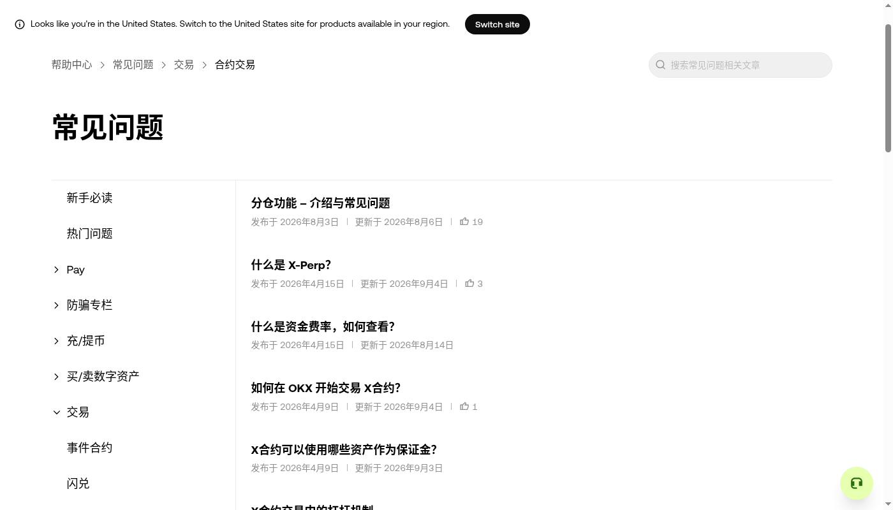Collapse the 交易 sidebar section

point(57,412)
